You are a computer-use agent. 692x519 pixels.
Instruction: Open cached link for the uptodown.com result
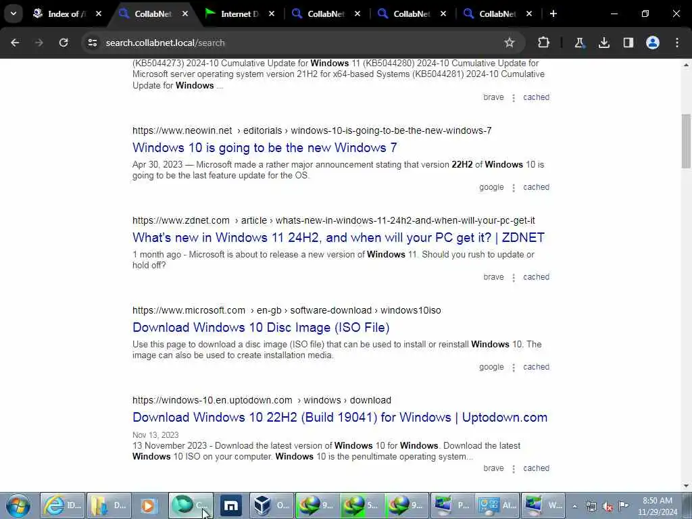(x=536, y=468)
